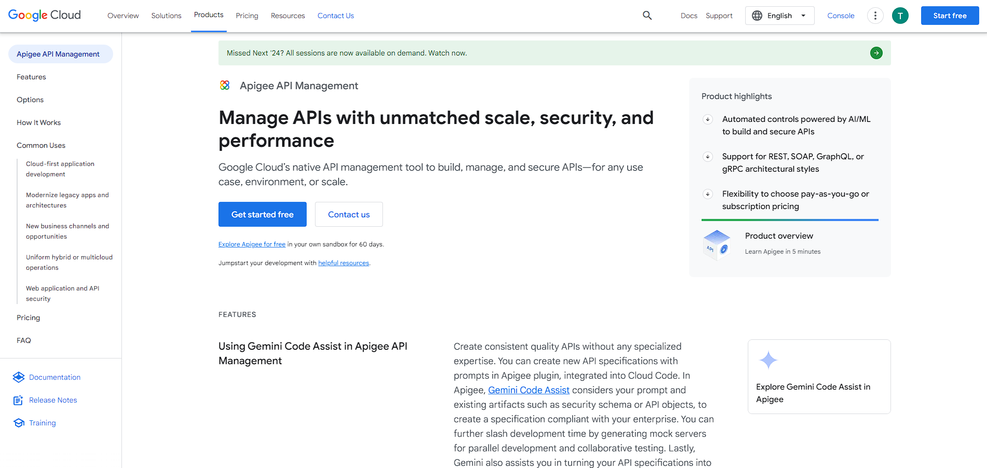Click the globe icon in language selector
This screenshot has width=987, height=468.
(x=757, y=16)
